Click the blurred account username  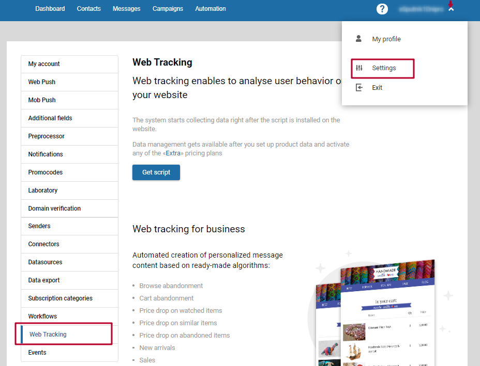421,9
